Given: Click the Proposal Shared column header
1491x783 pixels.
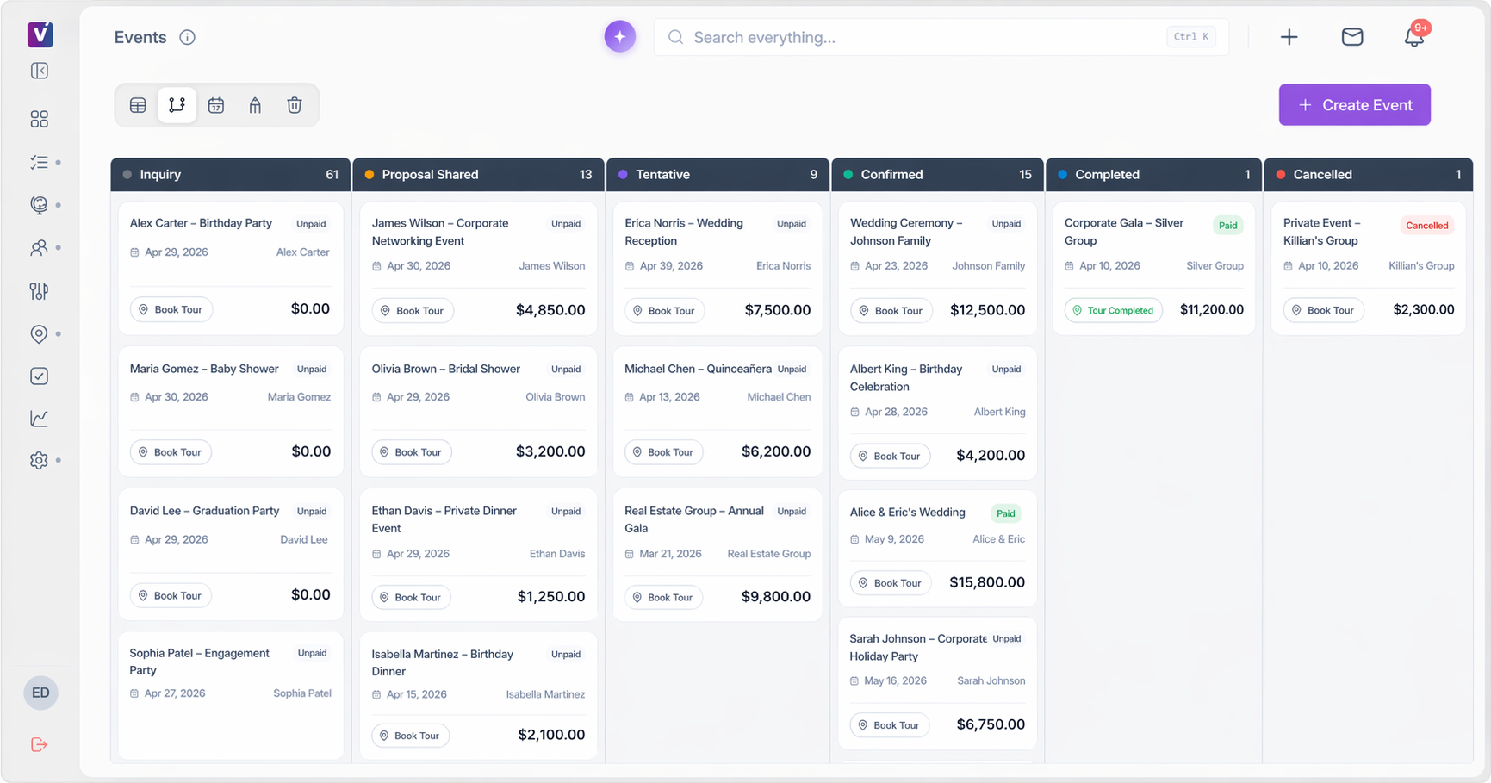Looking at the screenshot, I should click(478, 174).
